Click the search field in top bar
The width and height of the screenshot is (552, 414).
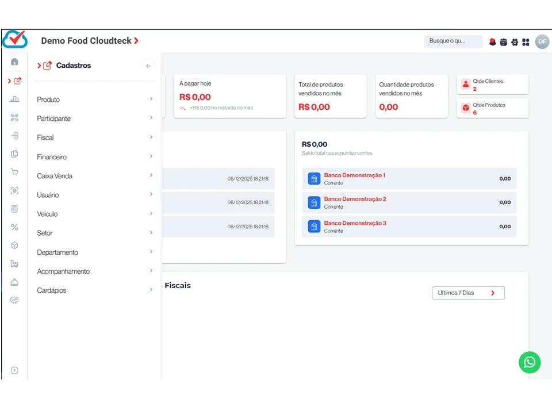point(453,41)
